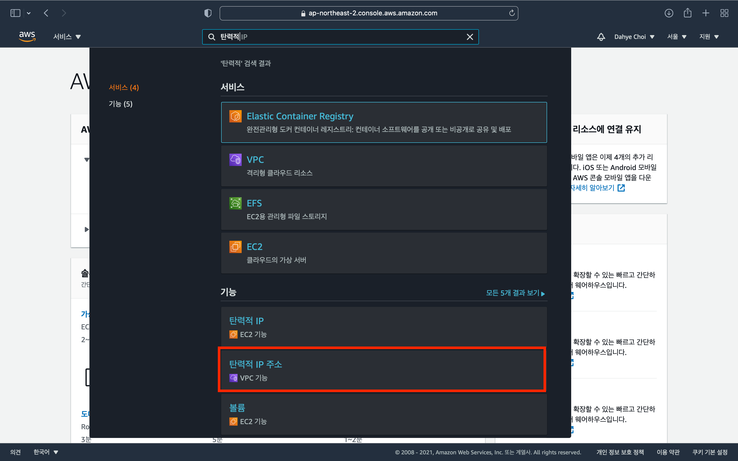Select the 기능 (5) result filter
The width and height of the screenshot is (738, 461).
(120, 104)
